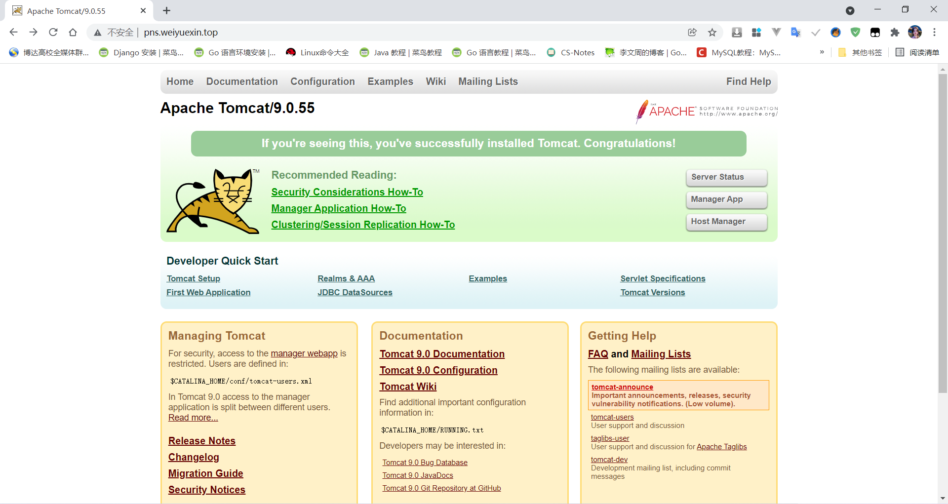Open the Servlet Specifications link

point(663,278)
